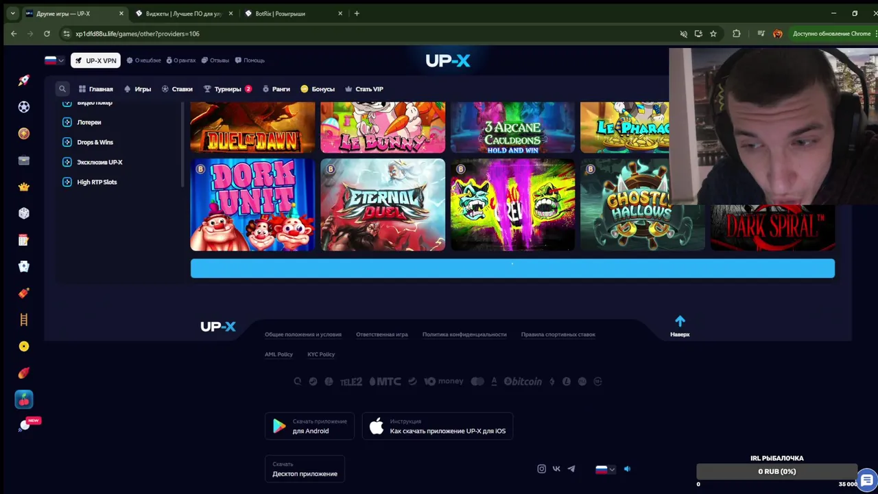Click the Наверх up arrow

(x=680, y=326)
